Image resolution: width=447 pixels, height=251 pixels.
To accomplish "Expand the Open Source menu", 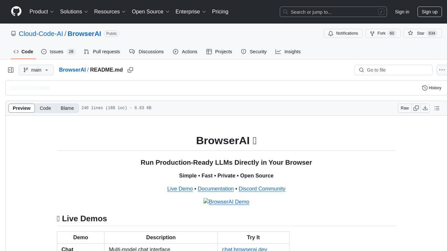I will (151, 12).
